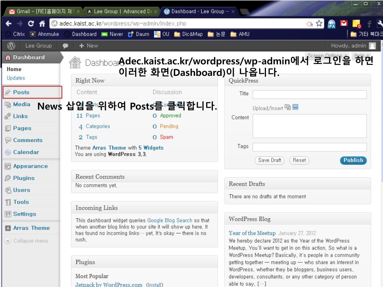383x287 pixels.
Task: Click the QuickPress Title input field
Action: pos(310,95)
